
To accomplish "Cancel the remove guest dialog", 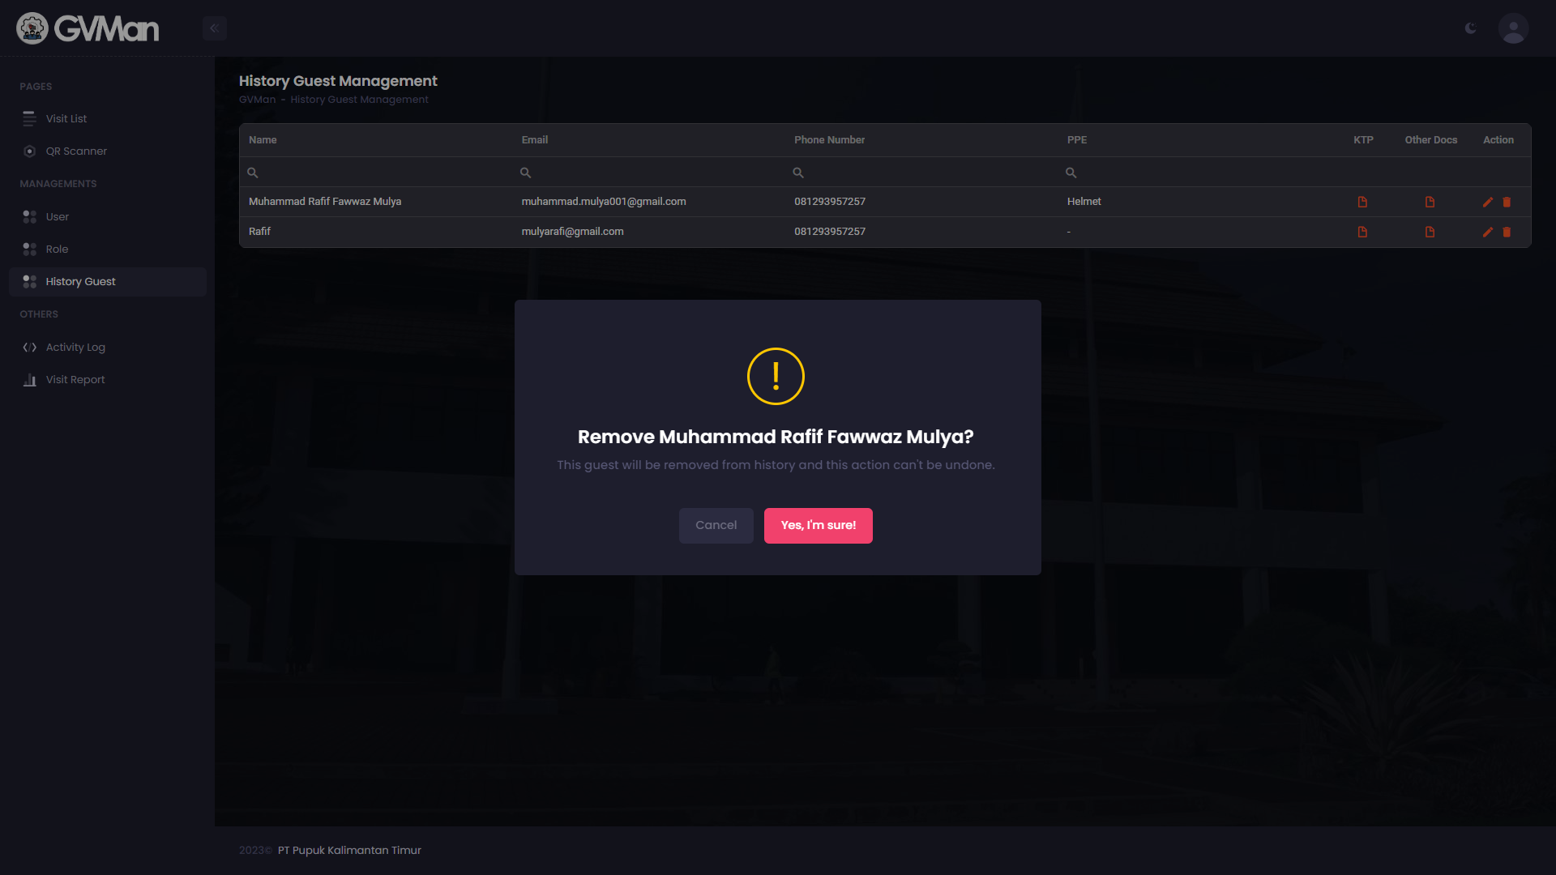I will coord(716,526).
